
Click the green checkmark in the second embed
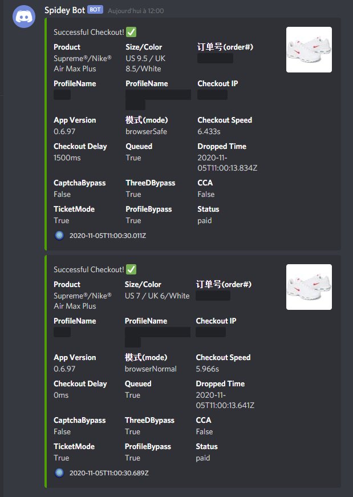coord(131,269)
